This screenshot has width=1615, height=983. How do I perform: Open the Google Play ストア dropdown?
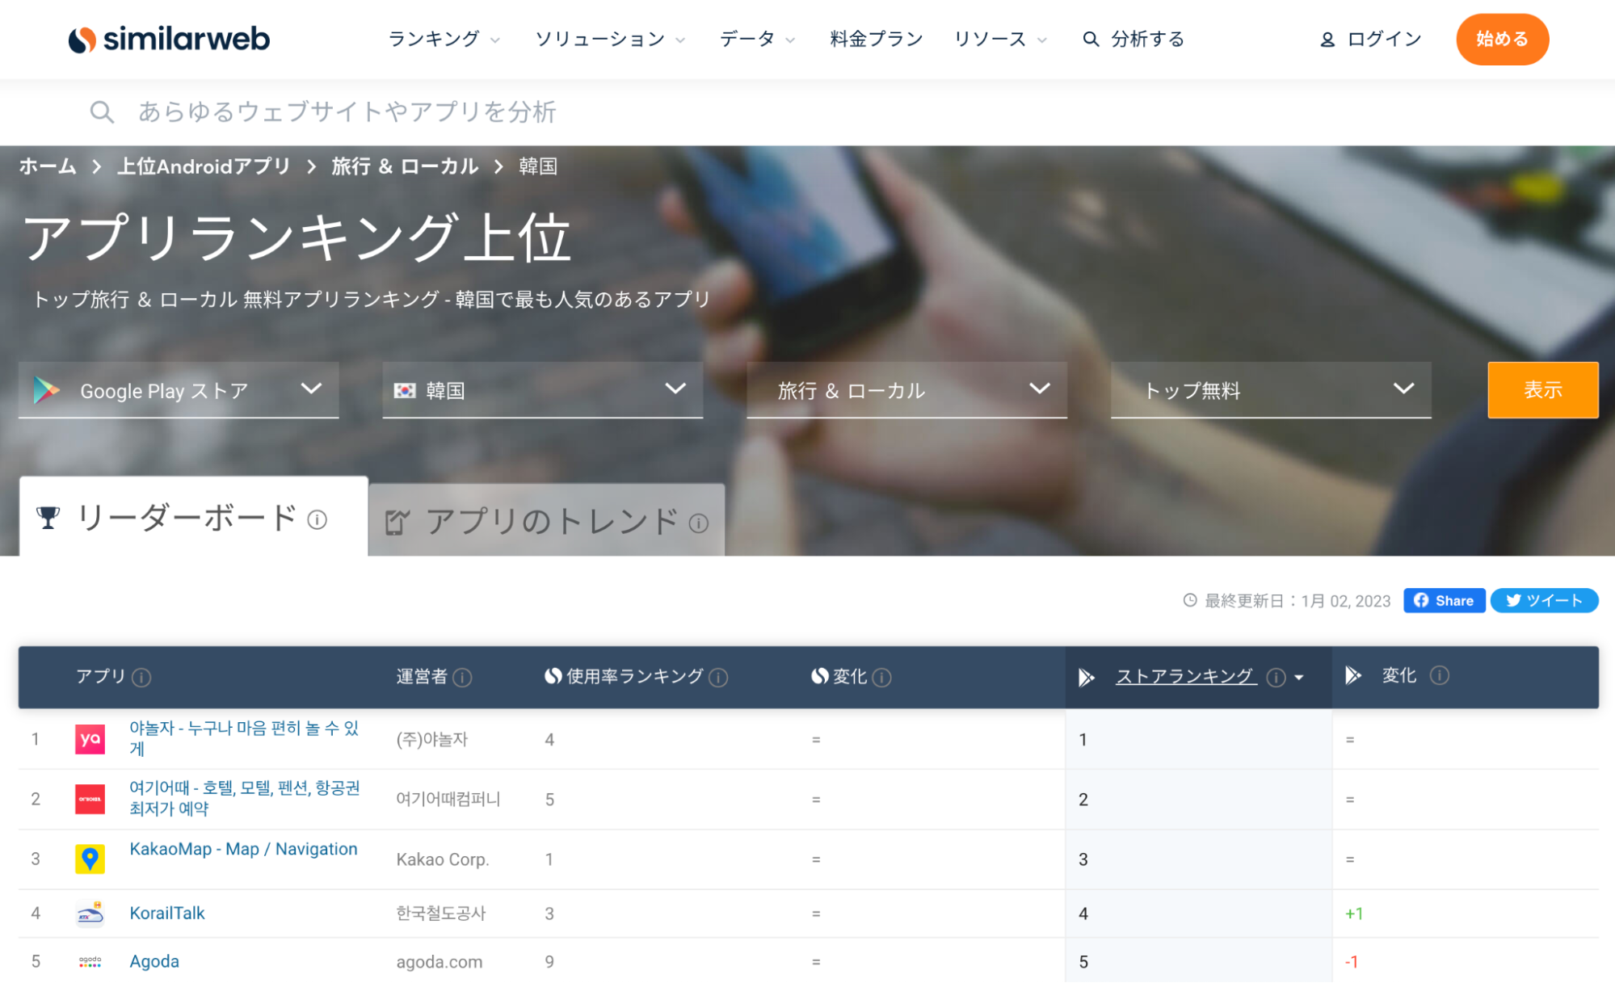point(178,390)
